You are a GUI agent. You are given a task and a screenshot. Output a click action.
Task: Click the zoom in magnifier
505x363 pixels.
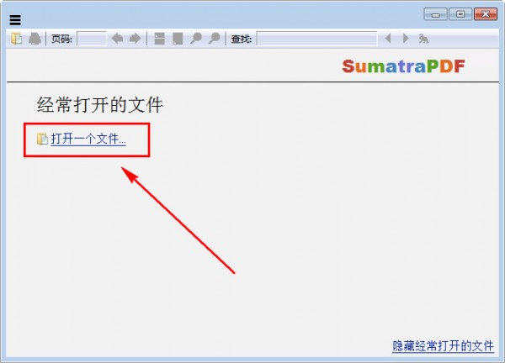pyautogui.click(x=214, y=39)
